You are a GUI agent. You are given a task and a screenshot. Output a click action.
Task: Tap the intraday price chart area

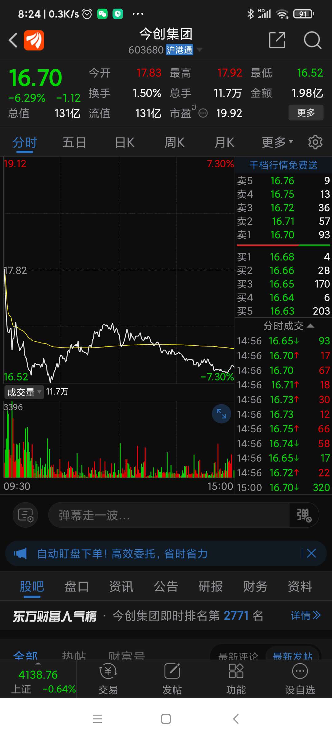(x=119, y=270)
